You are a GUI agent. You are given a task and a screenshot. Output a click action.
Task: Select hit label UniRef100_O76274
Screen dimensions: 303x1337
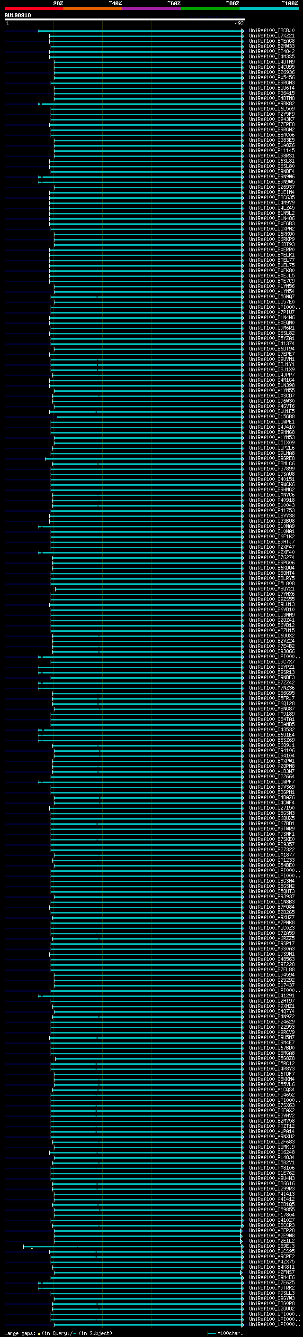coord(271,557)
